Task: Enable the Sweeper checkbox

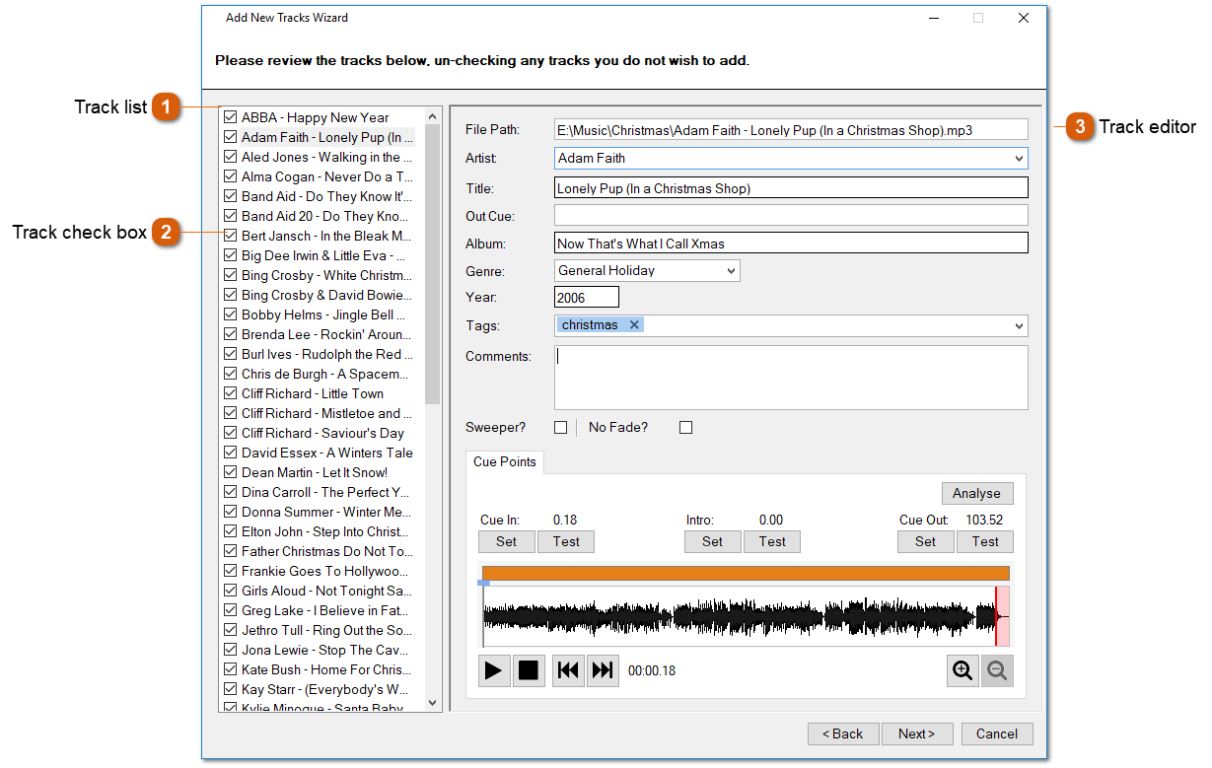Action: pos(560,428)
